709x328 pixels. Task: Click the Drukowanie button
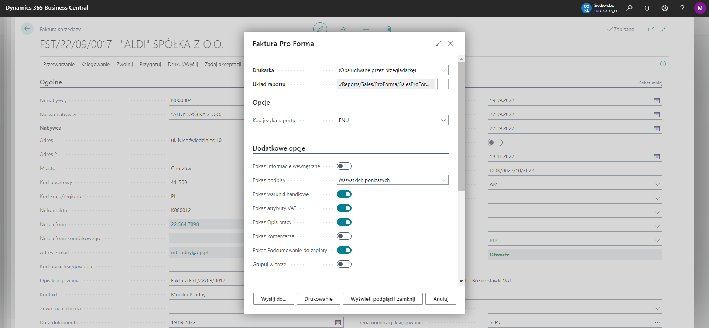point(318,299)
